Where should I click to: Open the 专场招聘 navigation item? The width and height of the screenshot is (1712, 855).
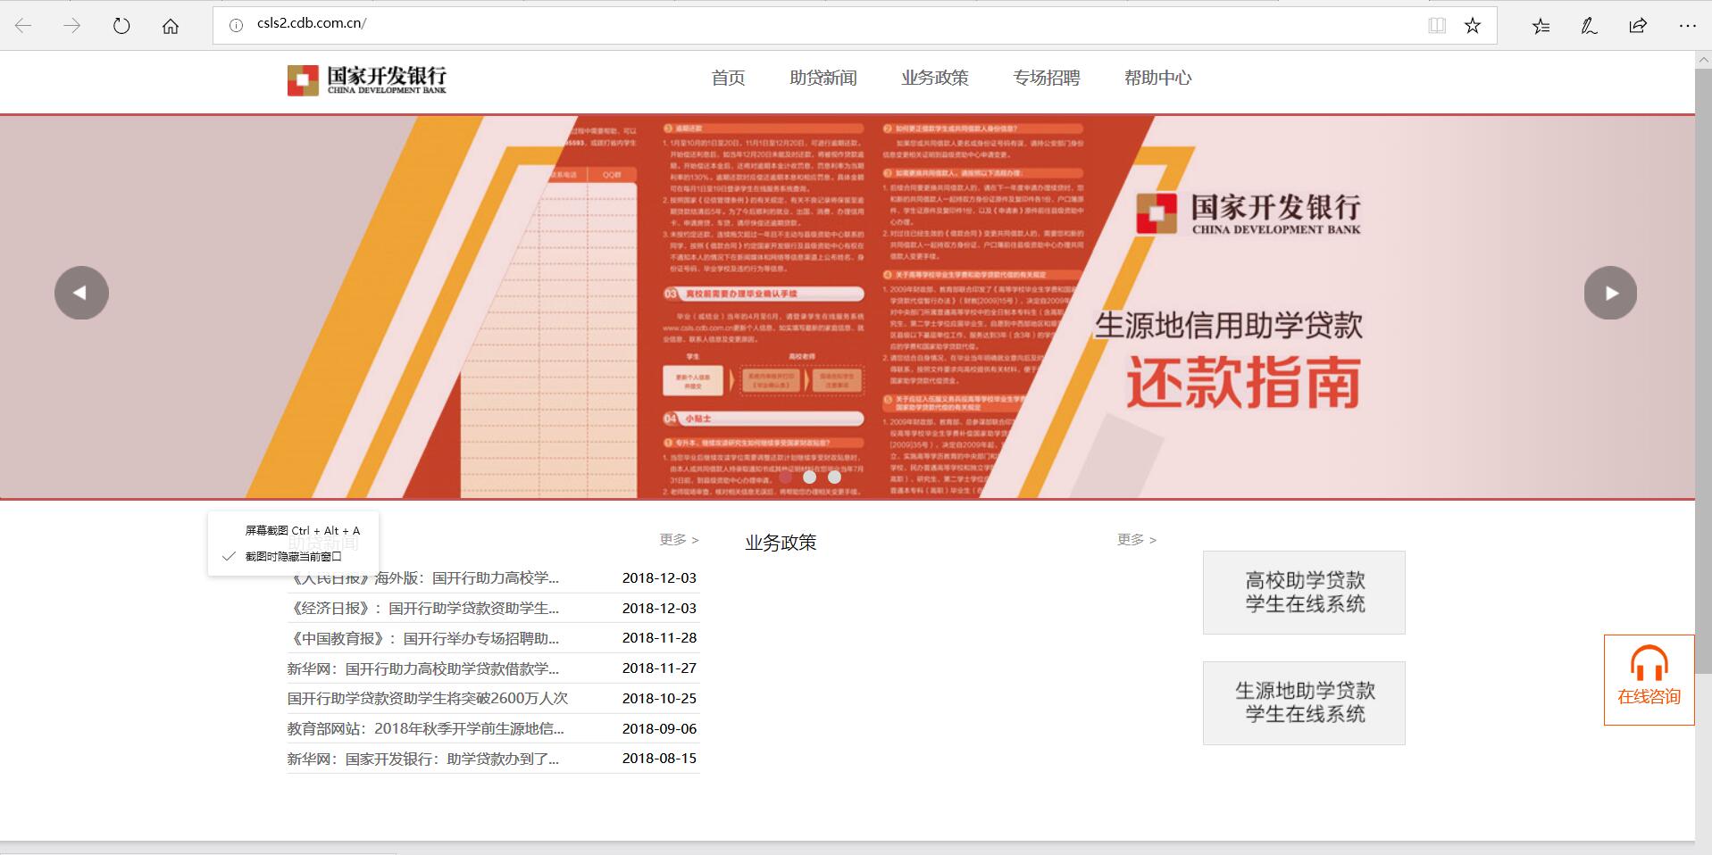(x=1046, y=78)
